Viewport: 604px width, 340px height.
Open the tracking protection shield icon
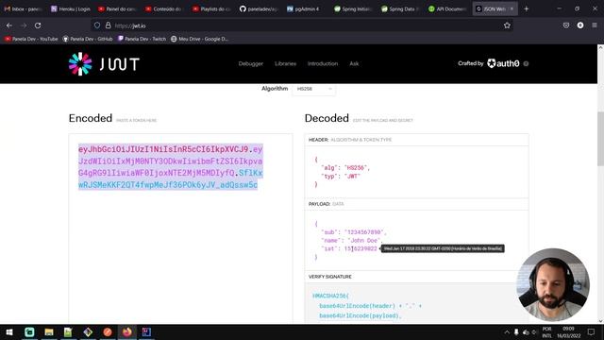pos(97,25)
